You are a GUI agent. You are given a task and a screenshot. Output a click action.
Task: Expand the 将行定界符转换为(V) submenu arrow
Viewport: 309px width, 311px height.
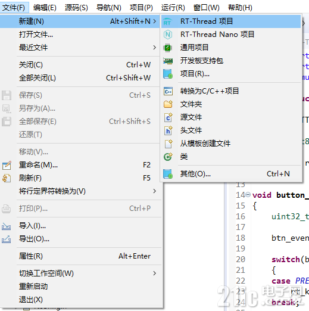(x=155, y=191)
